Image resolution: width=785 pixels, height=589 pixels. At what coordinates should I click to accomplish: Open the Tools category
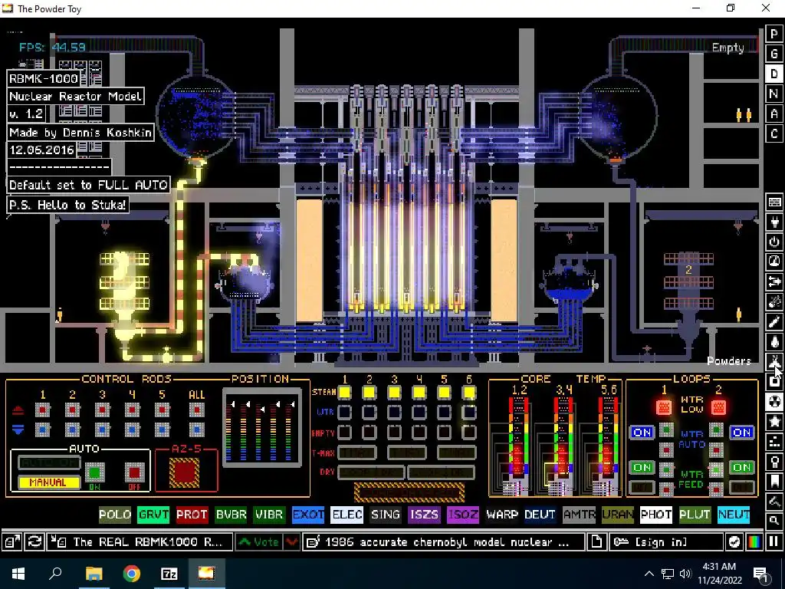(x=774, y=462)
